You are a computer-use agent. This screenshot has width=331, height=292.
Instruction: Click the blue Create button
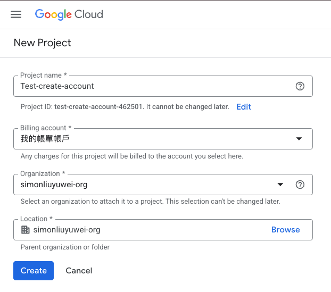click(34, 270)
